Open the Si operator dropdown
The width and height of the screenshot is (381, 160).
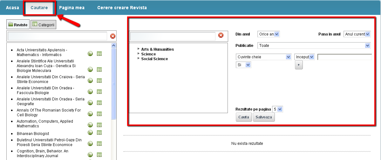pos(243,65)
